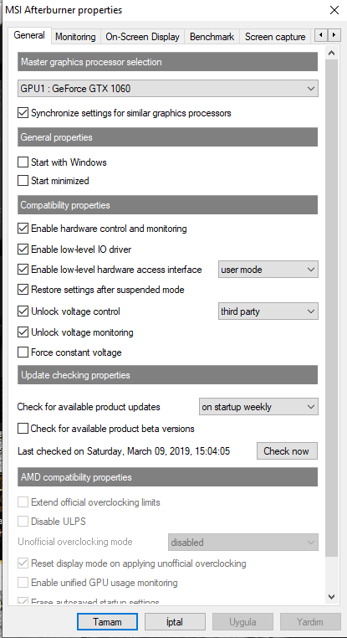Click the scrollbar down arrow

(332, 597)
